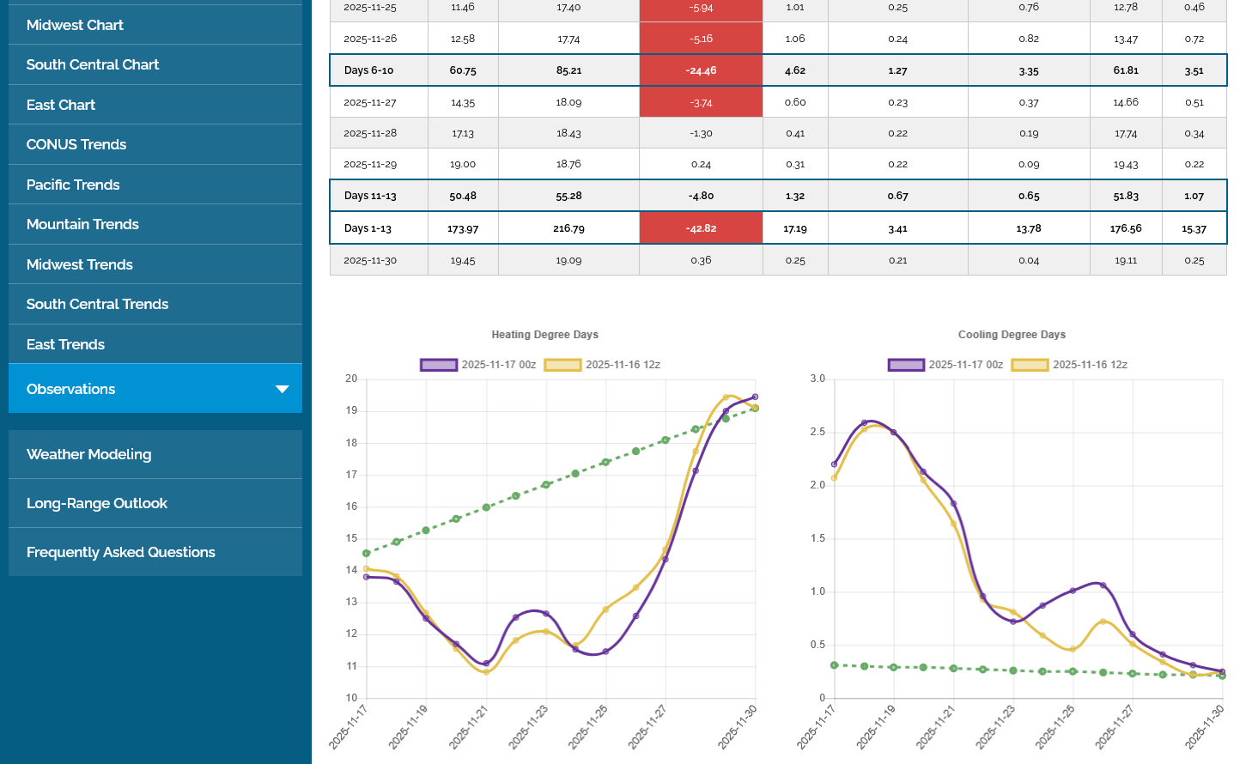Click yellow 12z legend swatch in Cooling chart
The width and height of the screenshot is (1246, 764).
(1030, 365)
